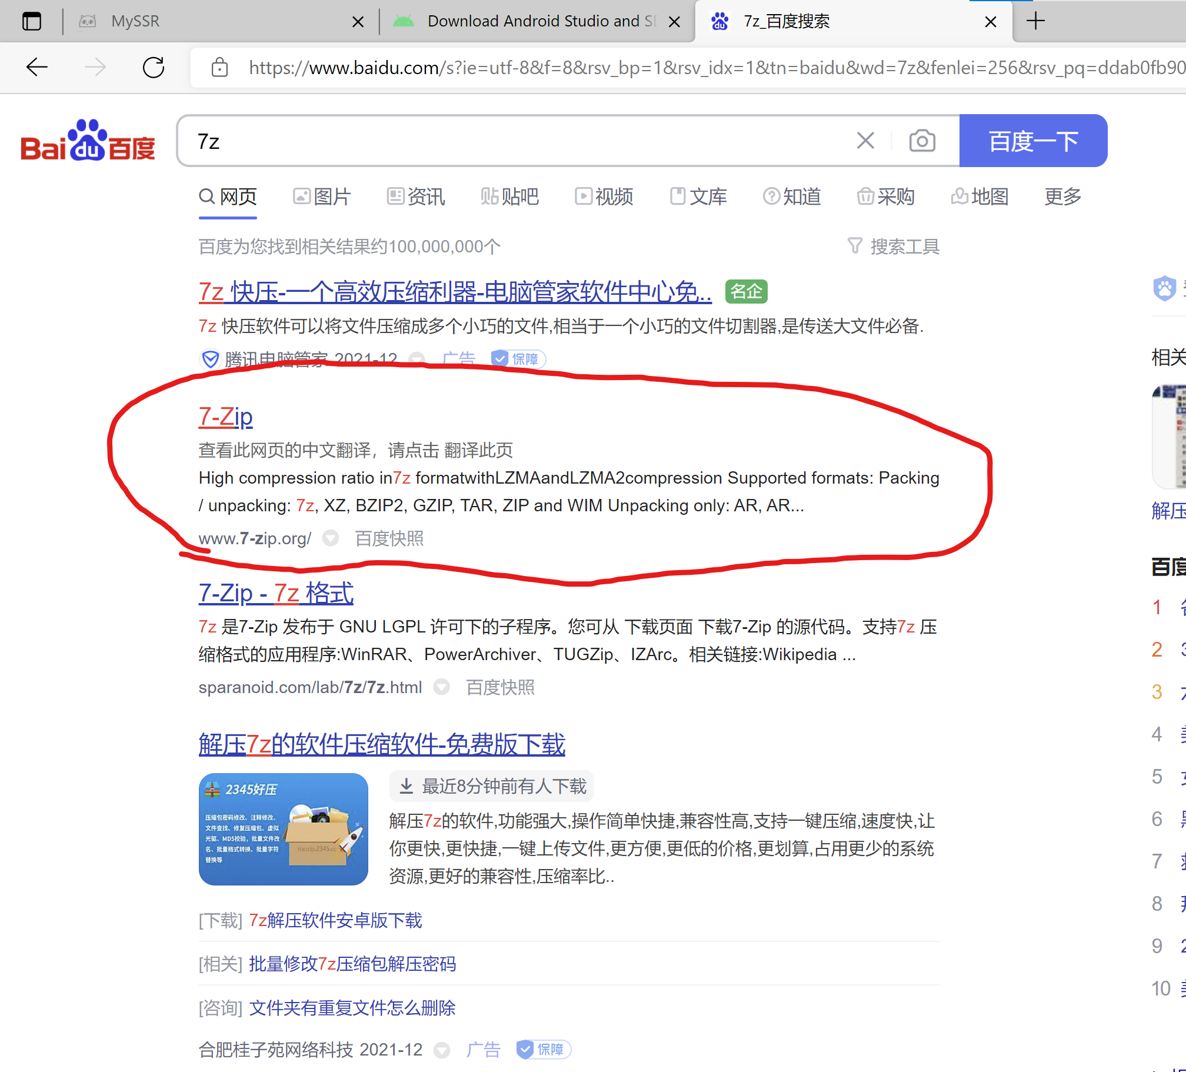Open the 7-Zip - 7z 格式 result link
The width and height of the screenshot is (1186, 1072).
[x=276, y=593]
